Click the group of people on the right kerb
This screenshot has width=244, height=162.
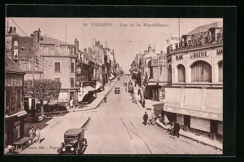coord(149,118)
